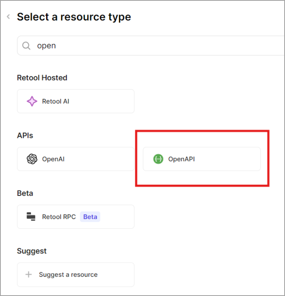Click the Beta badge on Retool RPC
285x296 pixels.
pyautogui.click(x=90, y=217)
